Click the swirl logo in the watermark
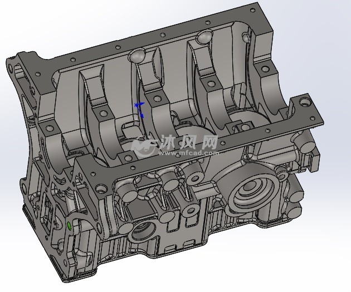The height and width of the screenshot is (292, 351). coord(143,147)
